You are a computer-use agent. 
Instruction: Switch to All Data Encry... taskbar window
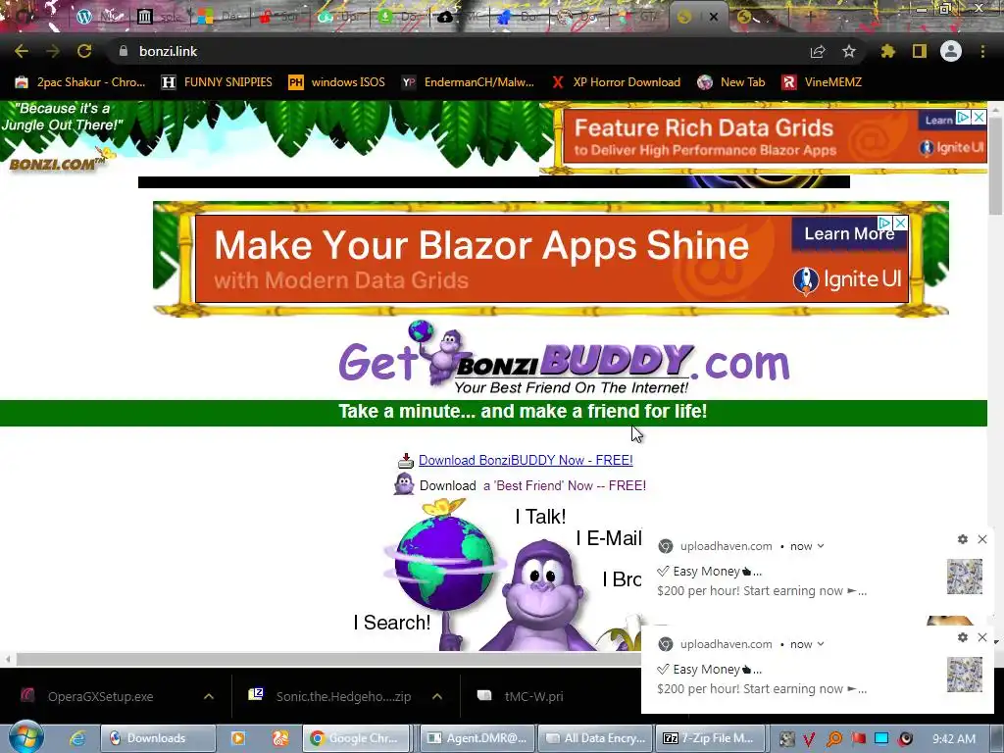click(x=595, y=738)
